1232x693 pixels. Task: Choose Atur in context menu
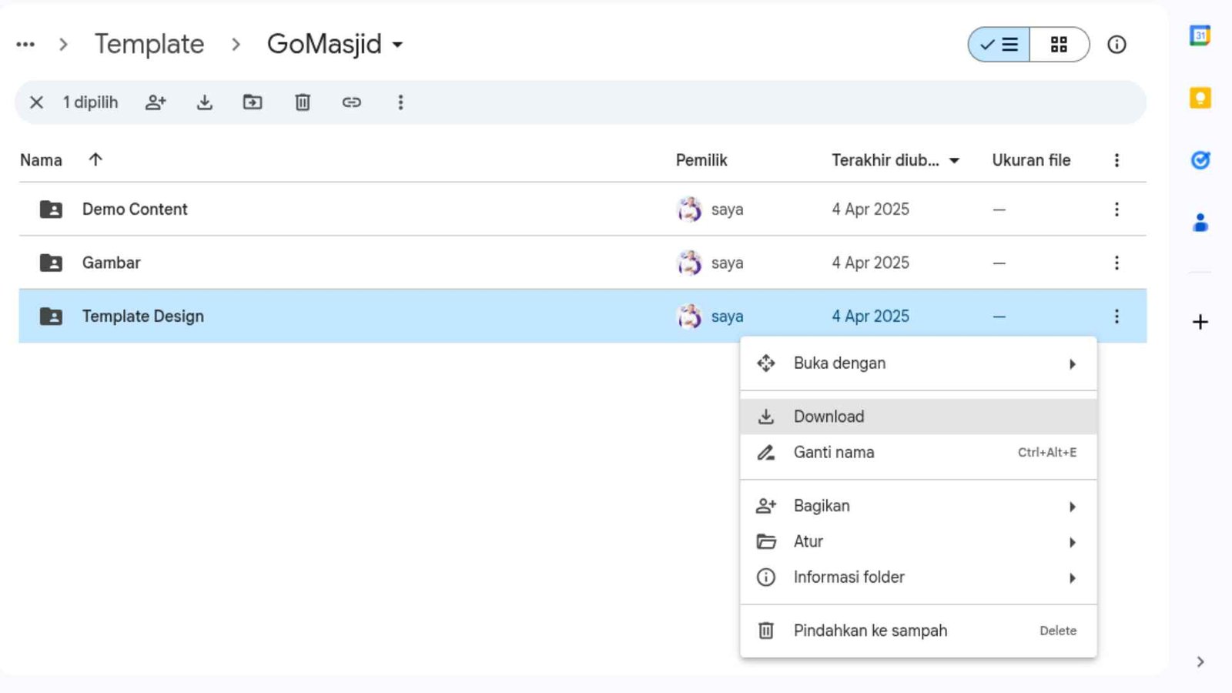tap(918, 541)
